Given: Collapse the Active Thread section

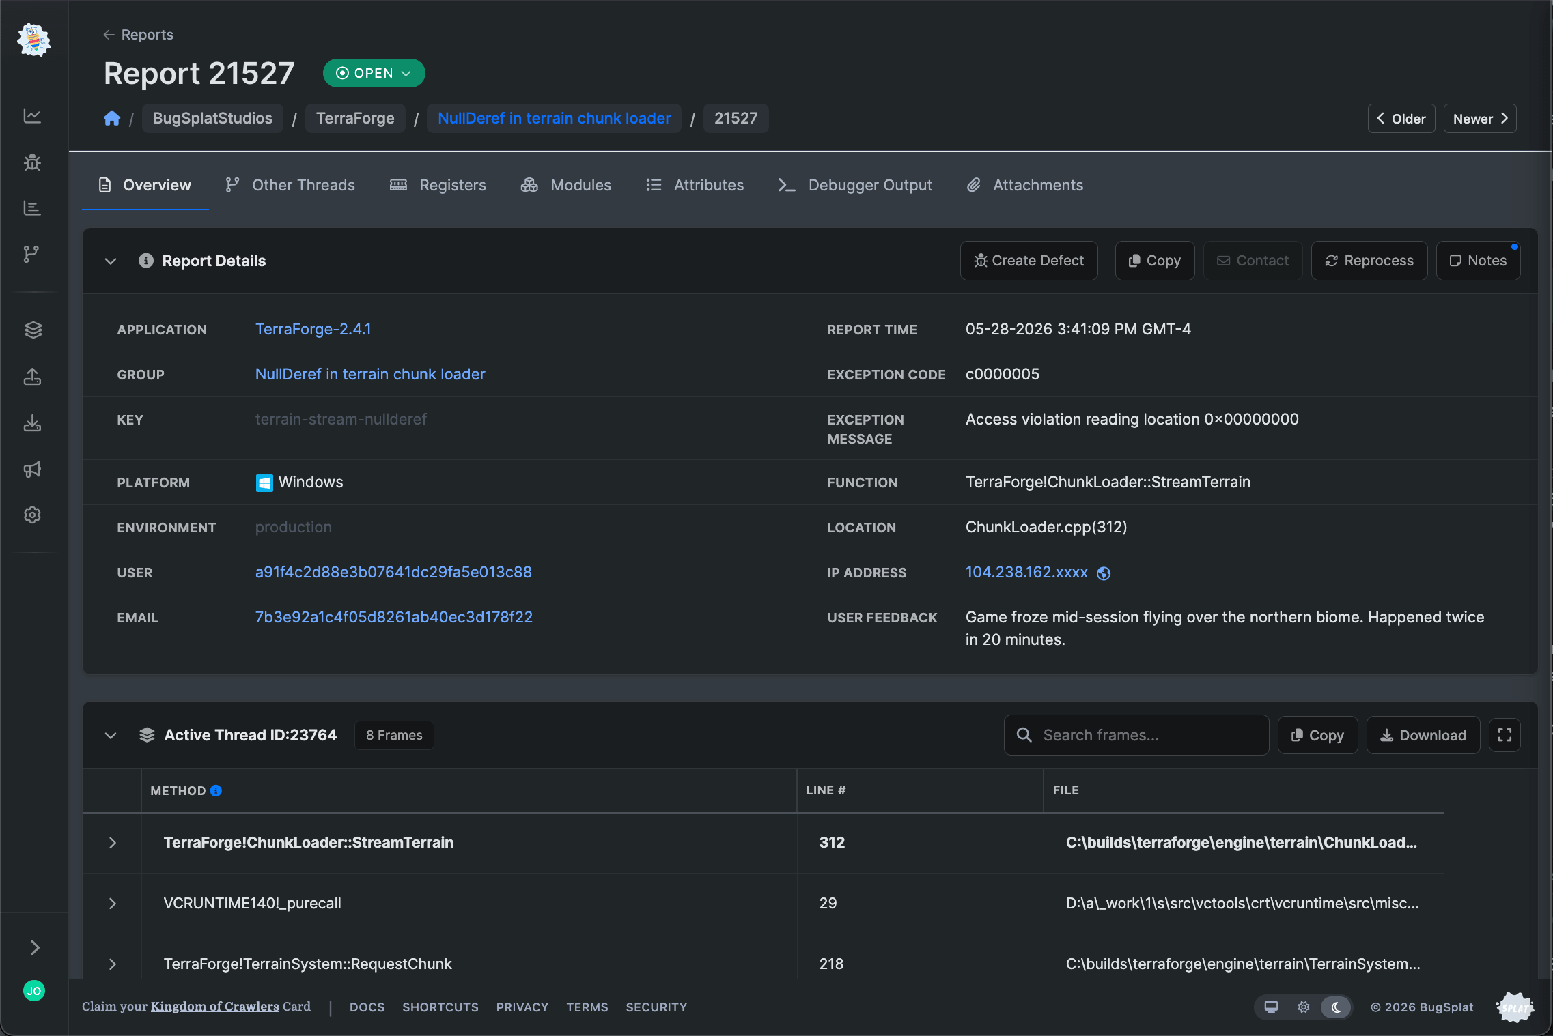Looking at the screenshot, I should 111,735.
